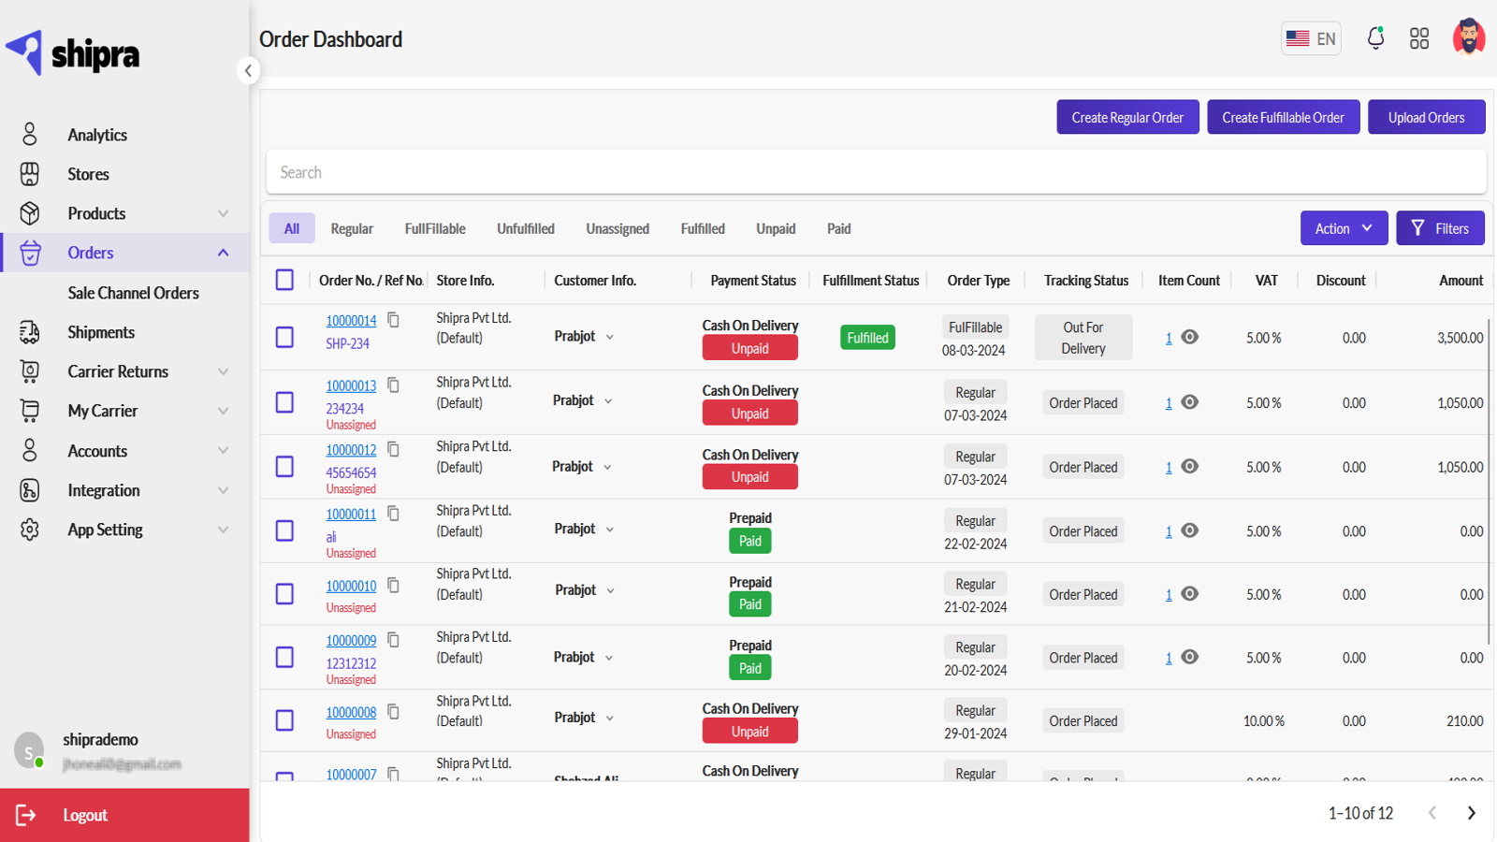This screenshot has width=1497, height=842.
Task: Click the Analytics sidebar icon
Action: point(30,135)
